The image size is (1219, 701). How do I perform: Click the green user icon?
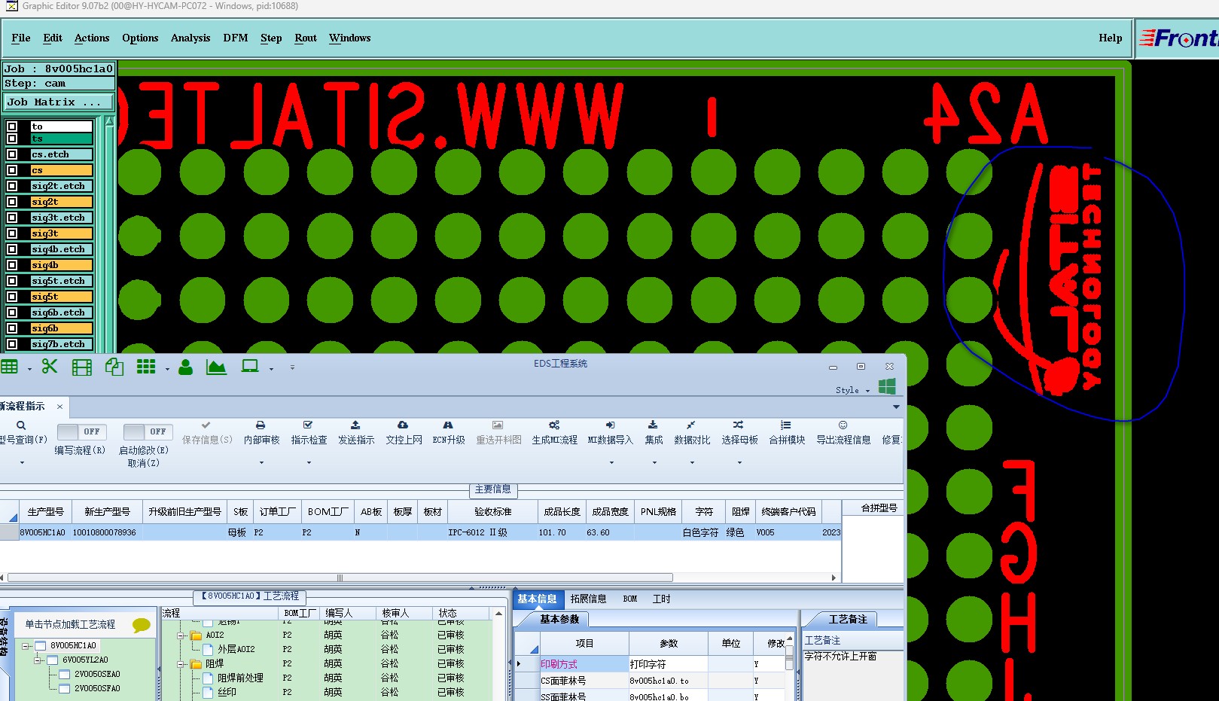pyautogui.click(x=185, y=367)
